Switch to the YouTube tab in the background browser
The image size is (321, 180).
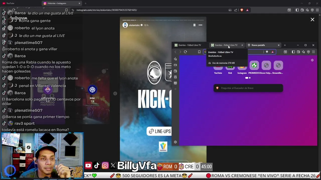click(x=20, y=3)
